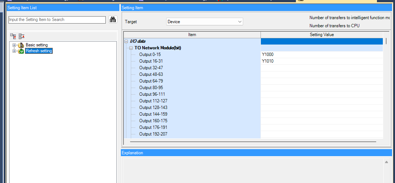Click the empty value cell for Output 32-47
The image size is (395, 183).
(x=321, y=68)
